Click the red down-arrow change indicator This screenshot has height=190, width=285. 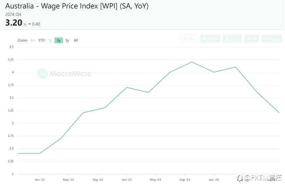(29, 24)
